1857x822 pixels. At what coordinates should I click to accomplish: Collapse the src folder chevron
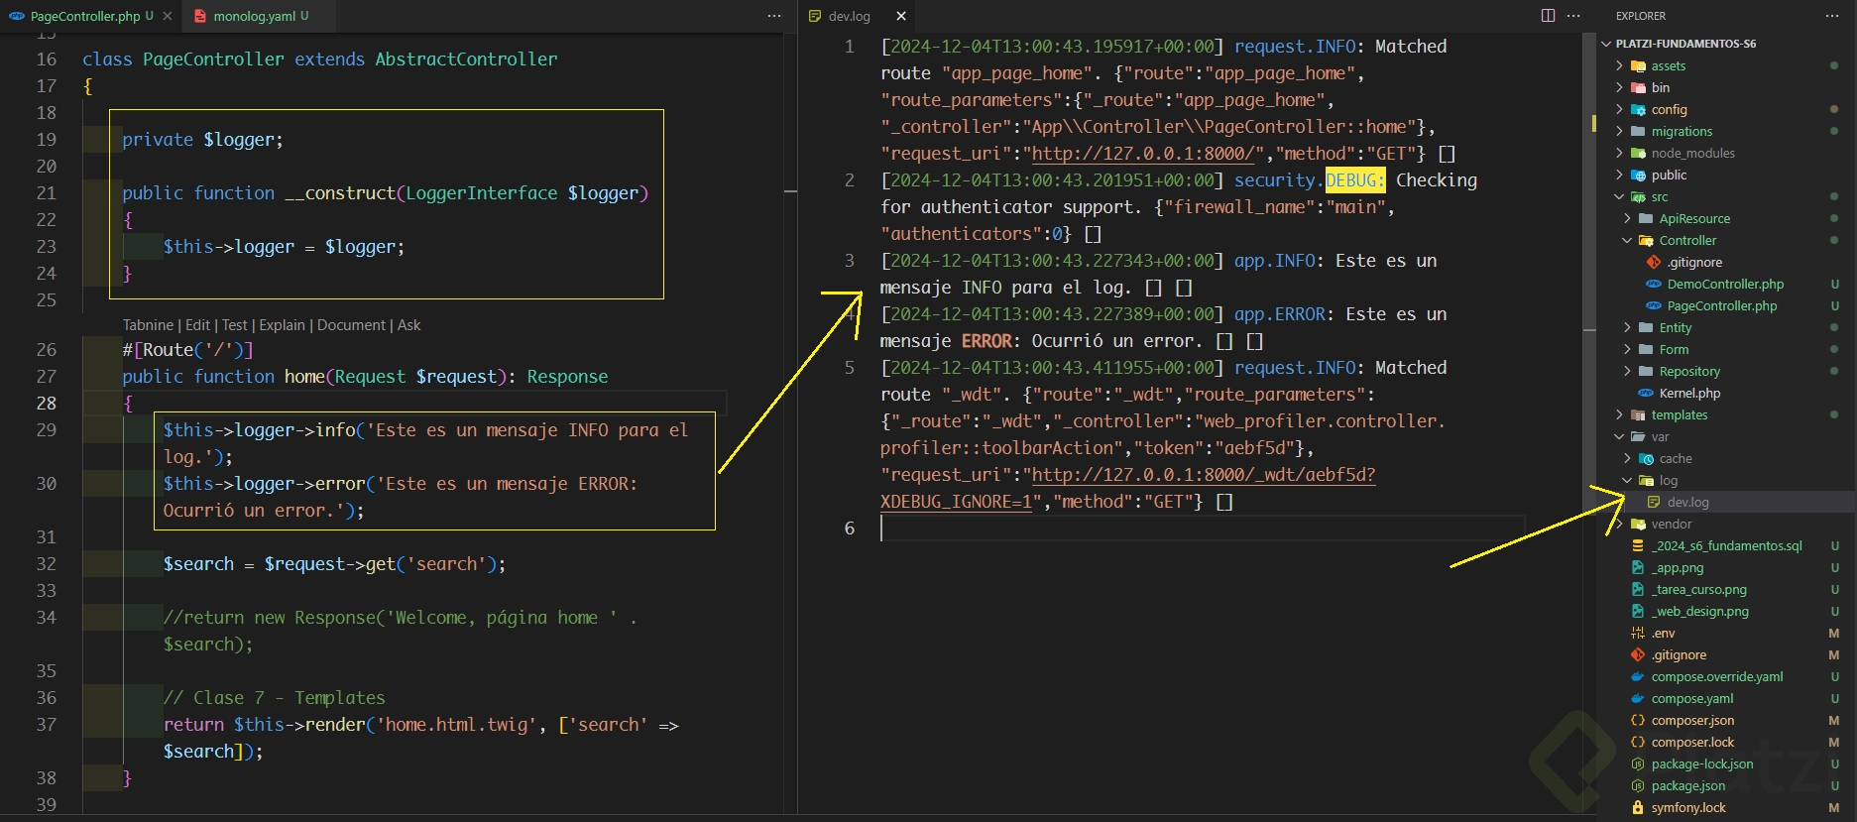tap(1620, 197)
